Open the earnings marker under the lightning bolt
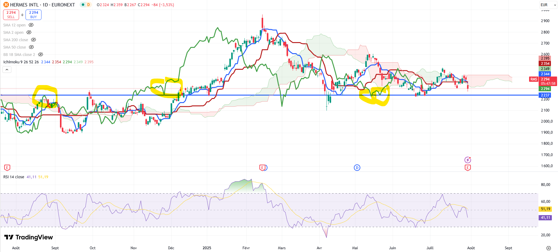This screenshot has height=252, width=558. click(468, 167)
